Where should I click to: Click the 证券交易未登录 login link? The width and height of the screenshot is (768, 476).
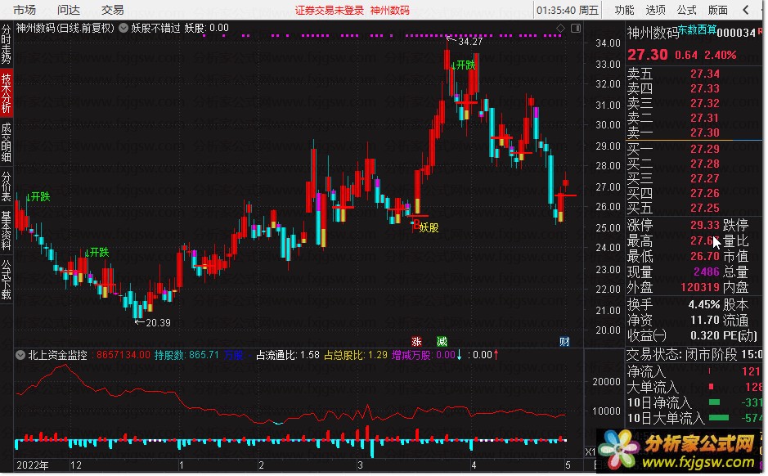click(330, 11)
